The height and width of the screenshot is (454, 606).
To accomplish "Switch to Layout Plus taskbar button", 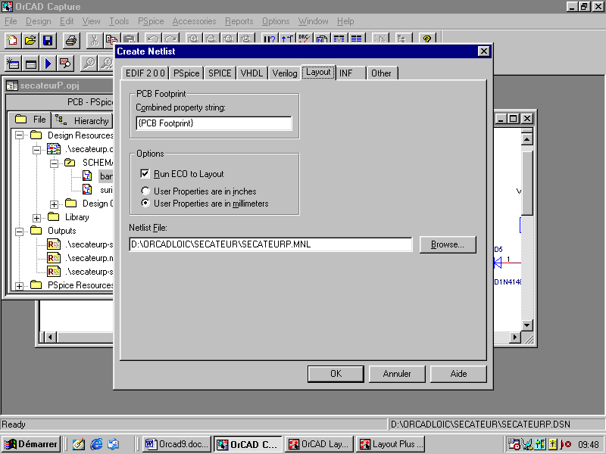I will (x=390, y=444).
